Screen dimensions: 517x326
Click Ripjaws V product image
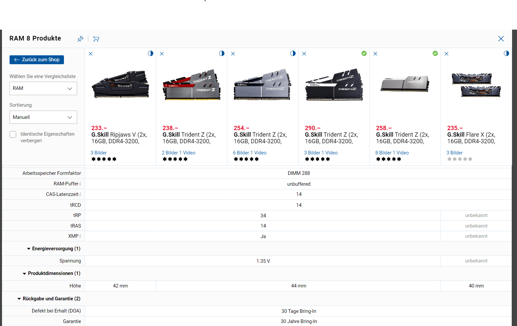click(120, 84)
